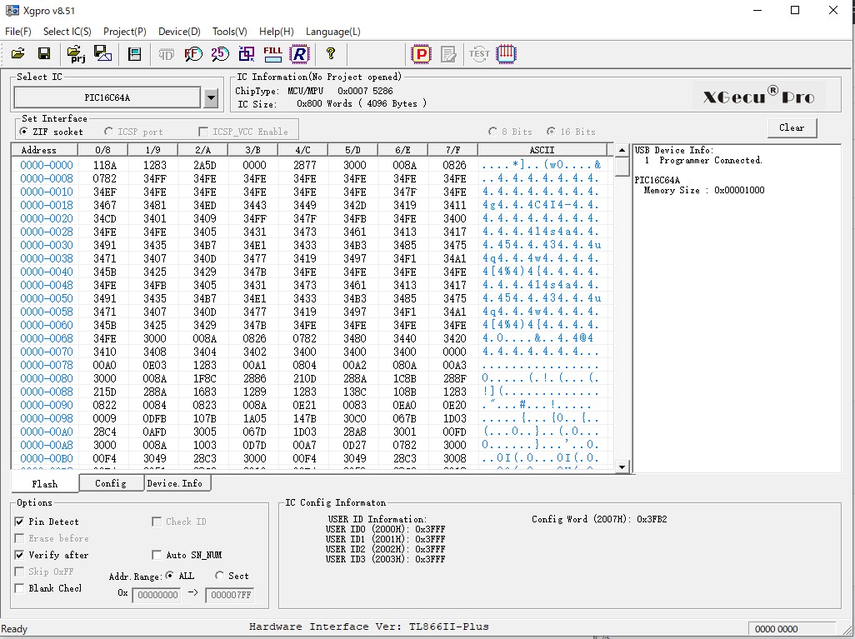The height and width of the screenshot is (639, 855).
Task: Click hex table scrollbar up arrow
Action: [x=622, y=150]
